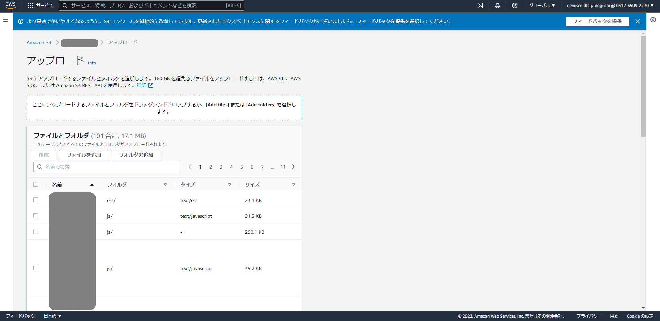
Task: Open the 用語 footer link
Action: coord(614,316)
